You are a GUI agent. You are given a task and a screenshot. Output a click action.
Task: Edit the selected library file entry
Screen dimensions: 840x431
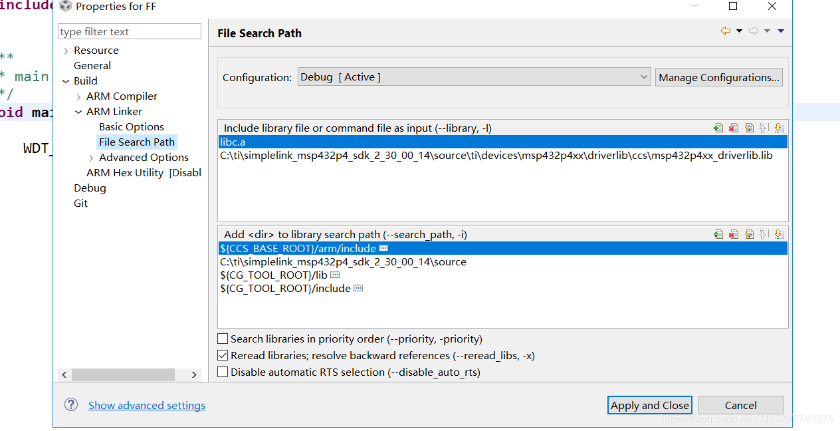pos(749,128)
